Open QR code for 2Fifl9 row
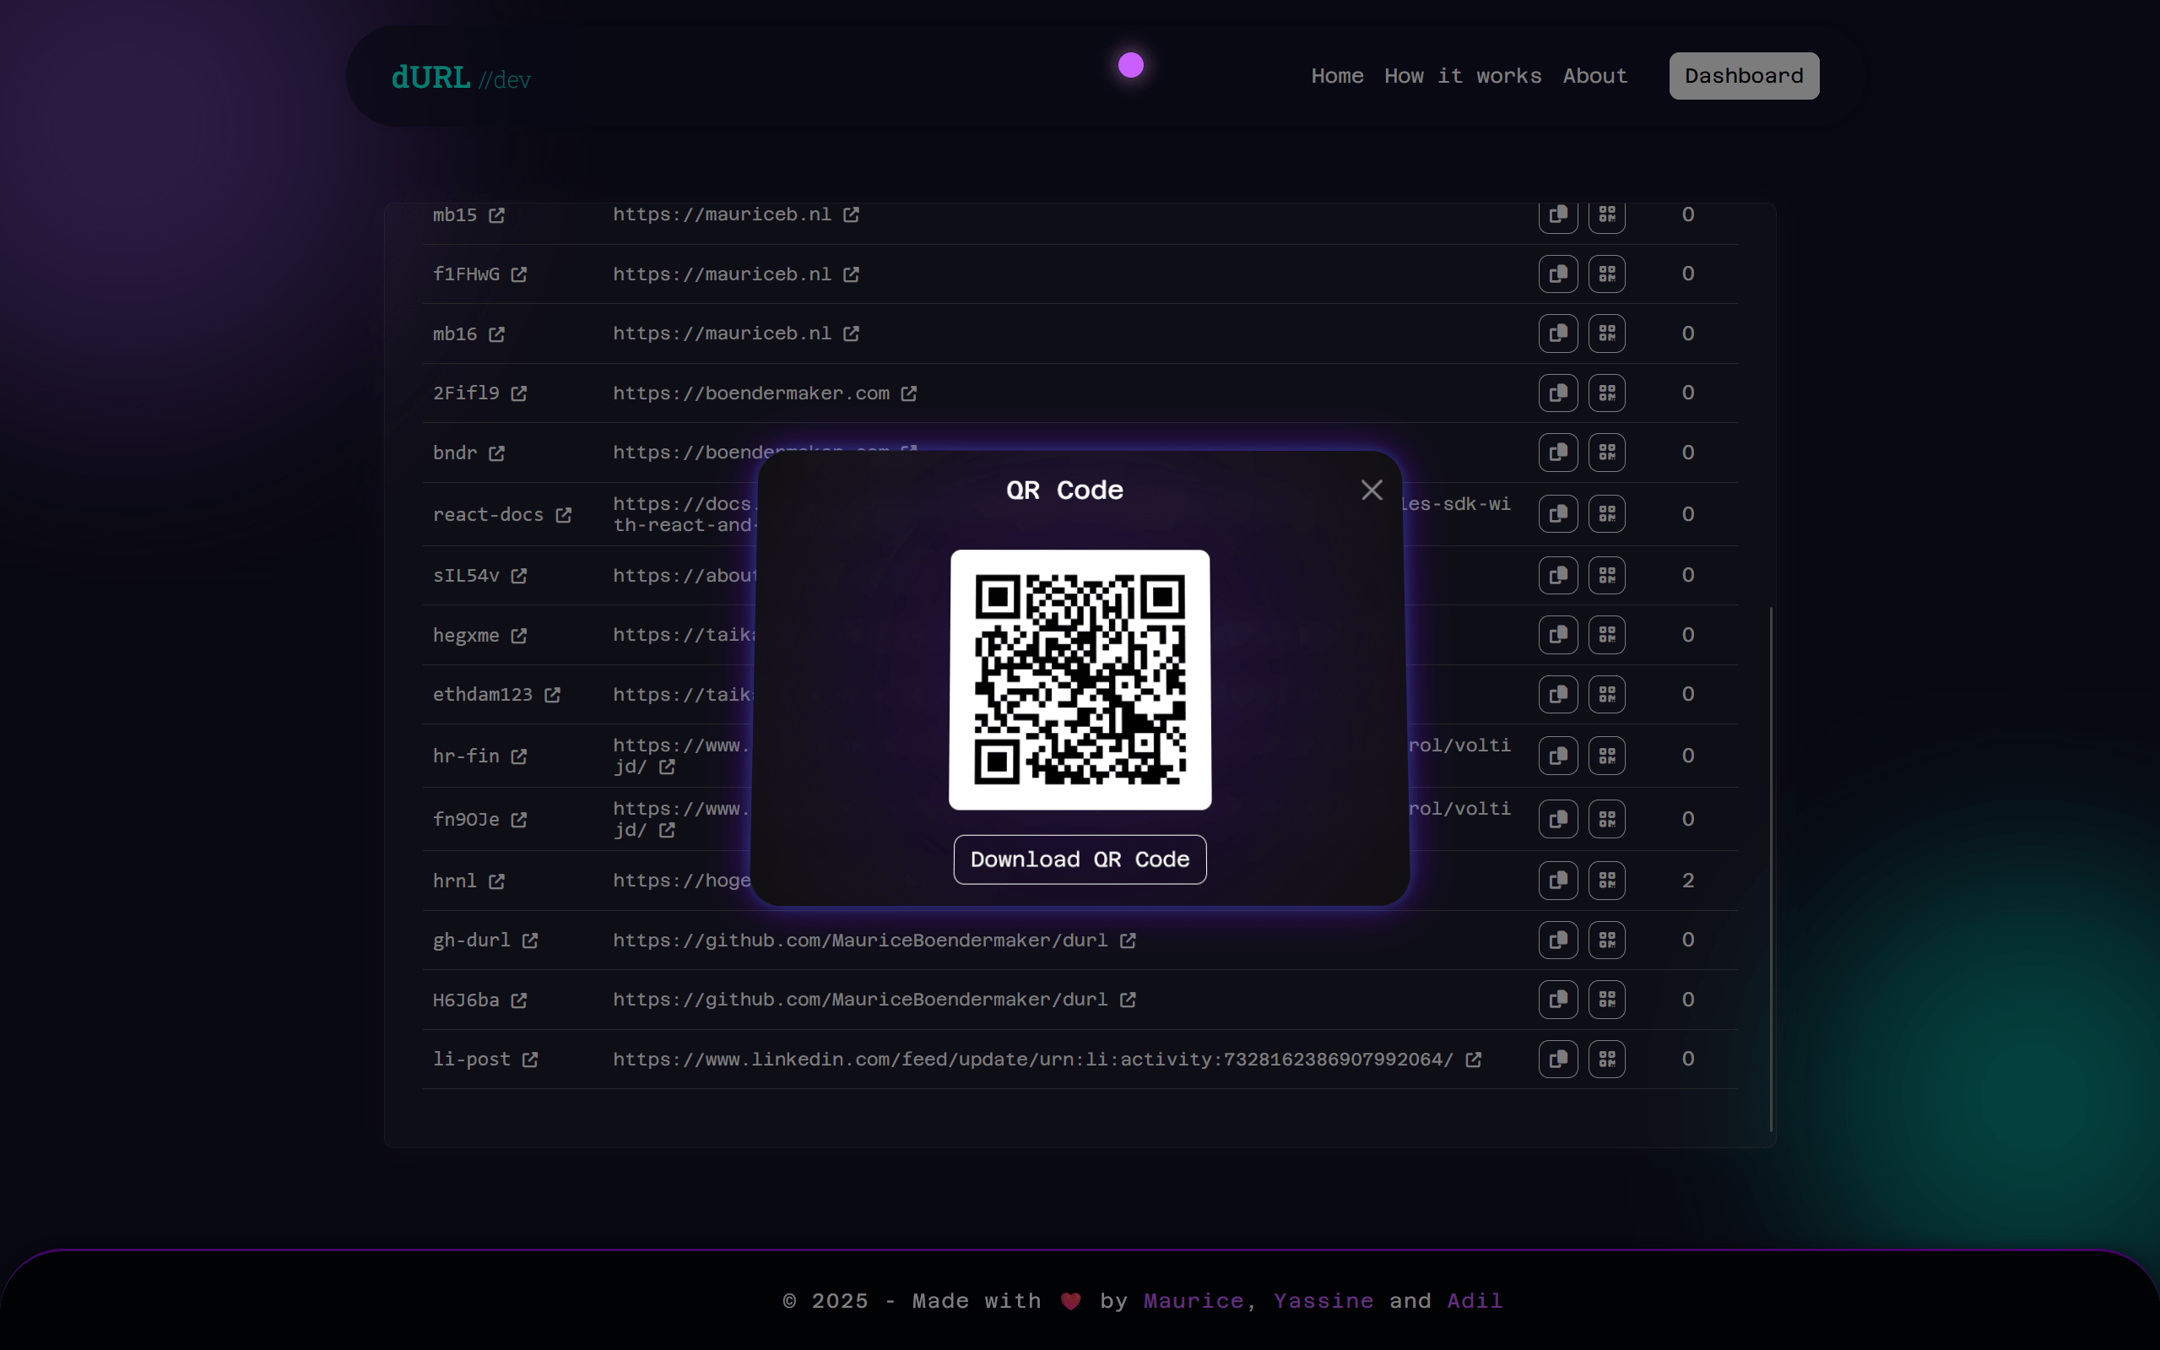The width and height of the screenshot is (2160, 1350). coord(1606,393)
